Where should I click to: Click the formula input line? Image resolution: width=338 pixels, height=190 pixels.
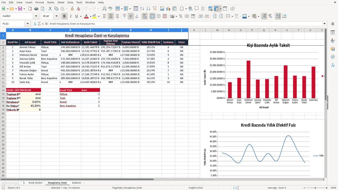point(185,24)
